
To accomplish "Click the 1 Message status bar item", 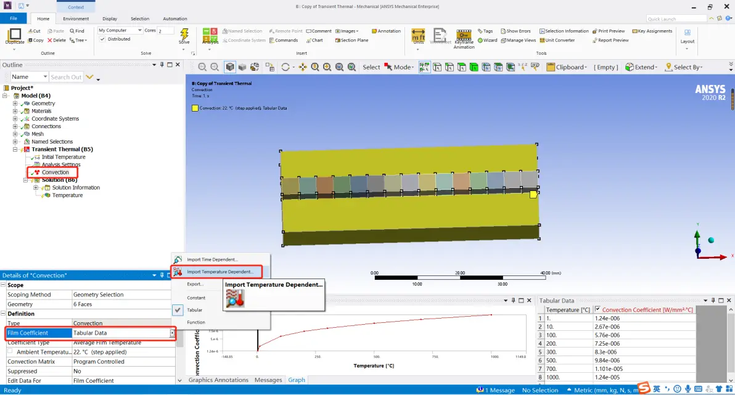I will pyautogui.click(x=496, y=390).
